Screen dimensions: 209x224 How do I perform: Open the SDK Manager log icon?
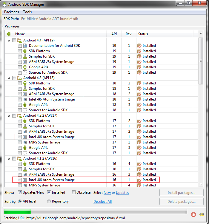202,214
